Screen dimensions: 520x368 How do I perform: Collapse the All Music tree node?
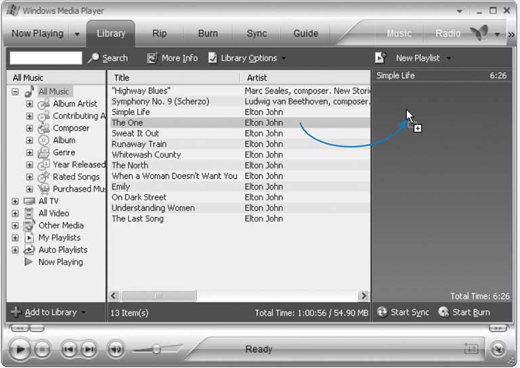pos(15,92)
